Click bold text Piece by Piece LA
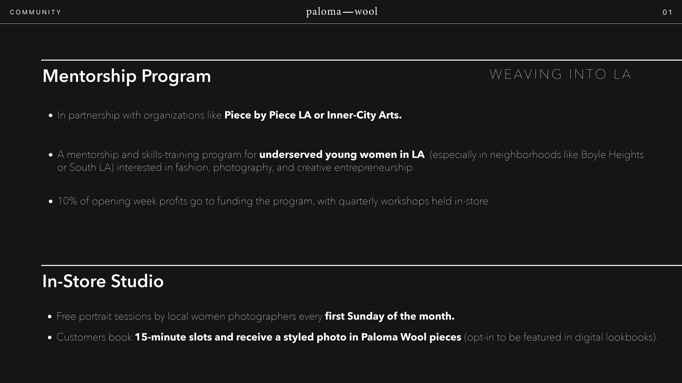The height and width of the screenshot is (383, 682). pyautogui.click(x=268, y=115)
